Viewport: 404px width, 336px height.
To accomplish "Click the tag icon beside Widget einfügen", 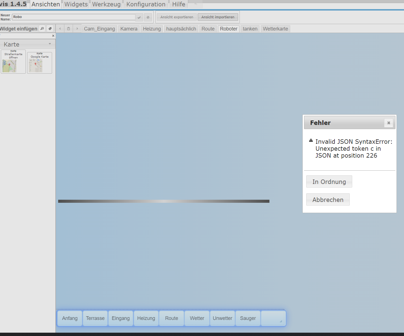I will pyautogui.click(x=50, y=29).
